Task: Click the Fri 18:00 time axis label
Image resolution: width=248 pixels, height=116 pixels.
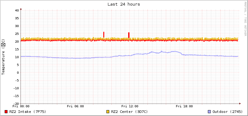Action: pyautogui.click(x=184, y=106)
